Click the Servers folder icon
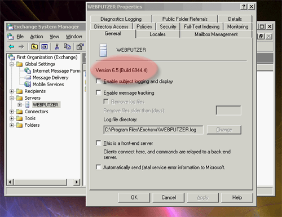 coord(19,98)
